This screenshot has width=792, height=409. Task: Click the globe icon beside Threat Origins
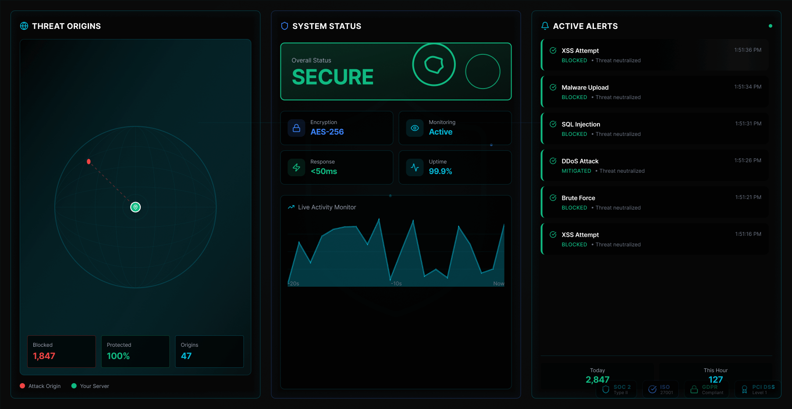click(24, 26)
